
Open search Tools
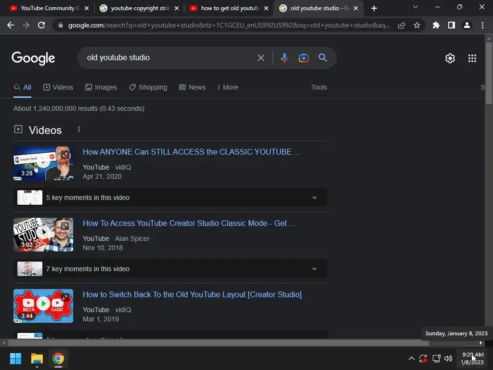[x=319, y=87]
